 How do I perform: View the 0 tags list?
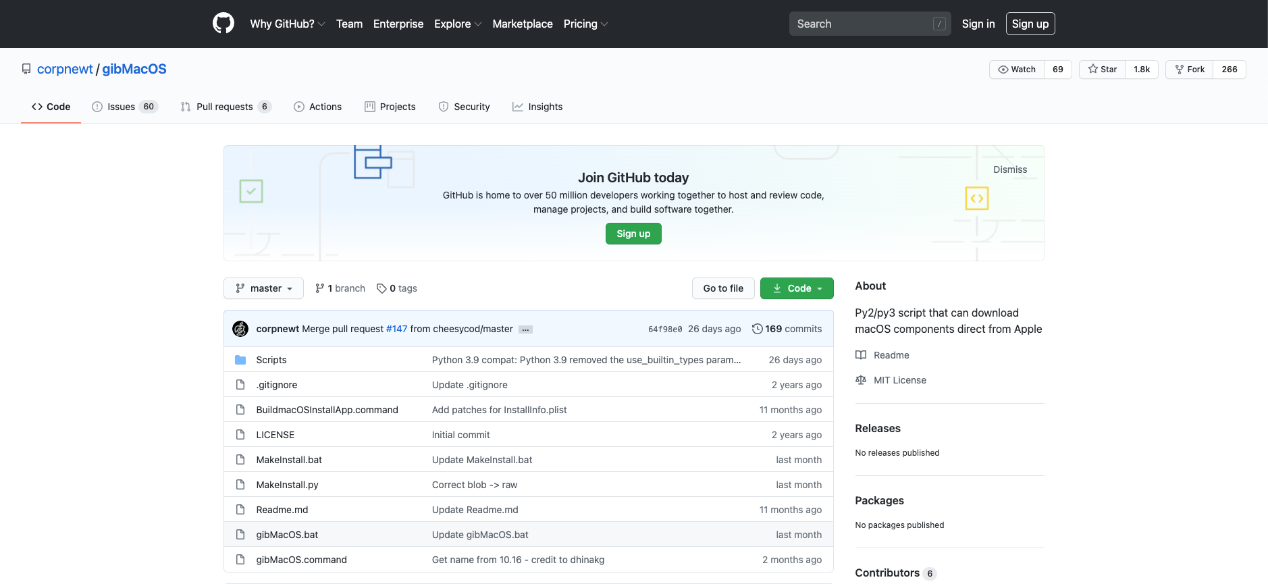(x=397, y=288)
